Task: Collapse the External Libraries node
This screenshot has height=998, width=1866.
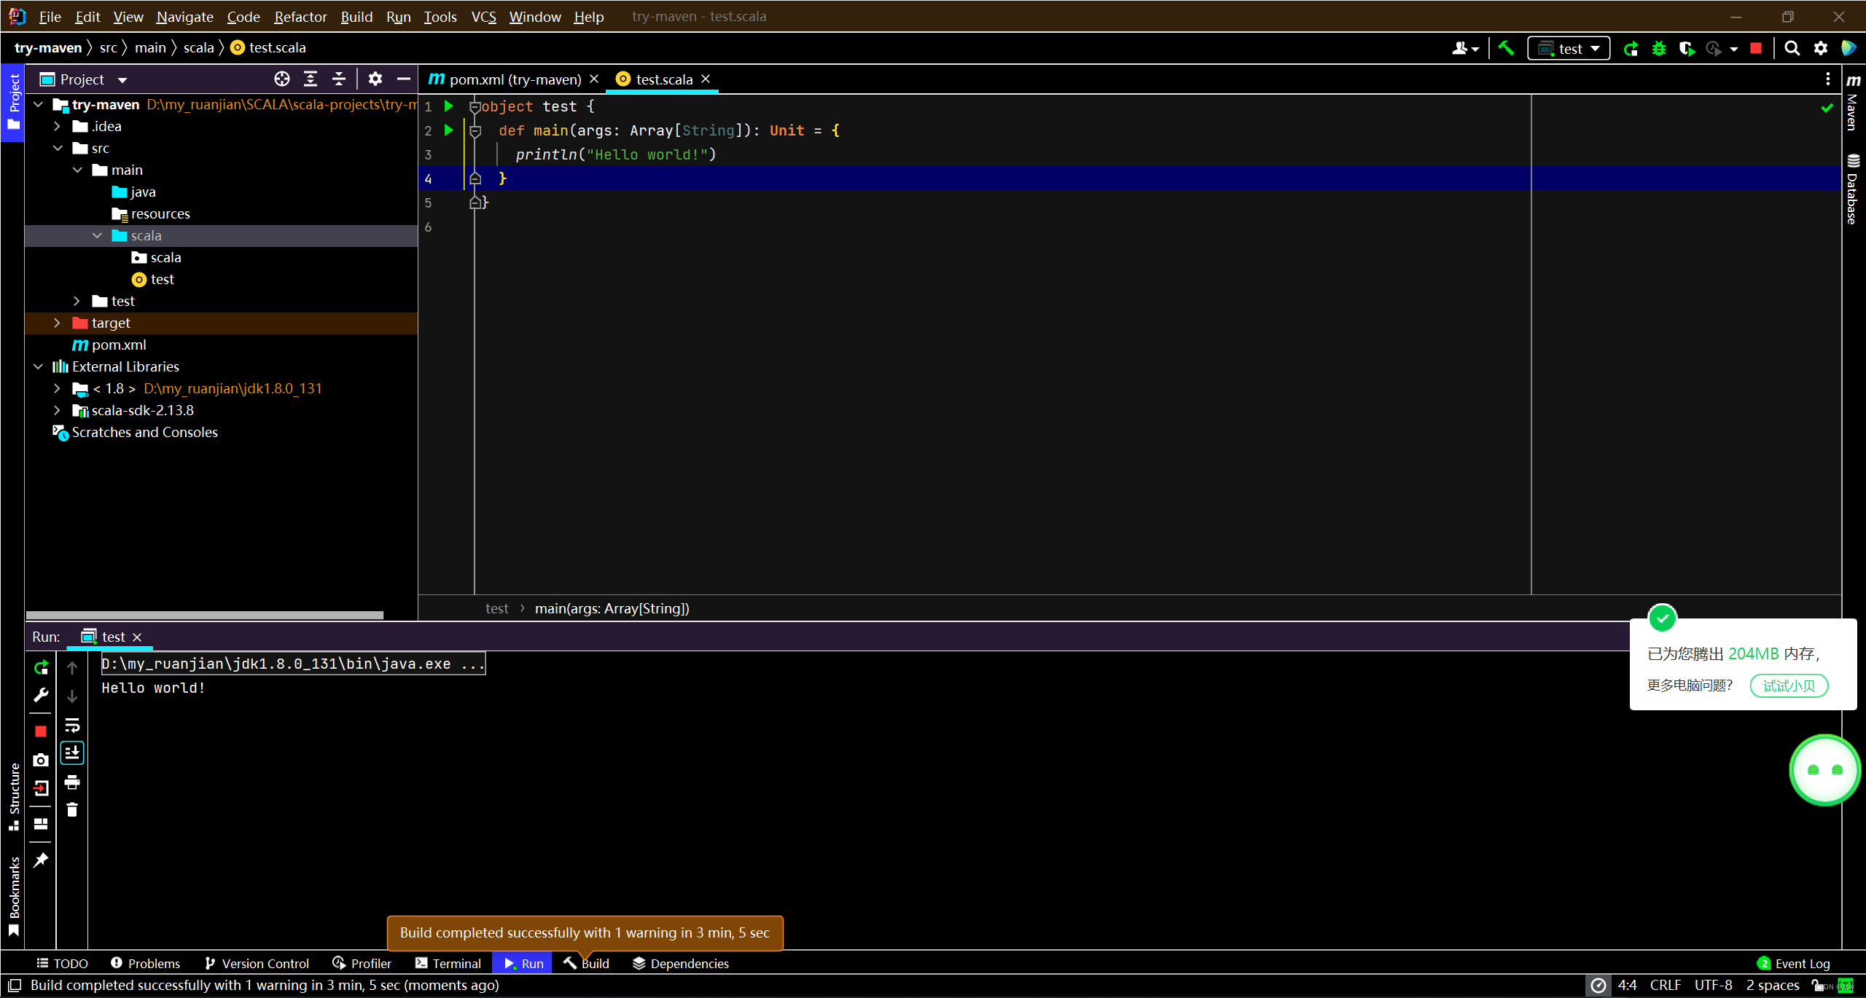Action: click(x=39, y=366)
